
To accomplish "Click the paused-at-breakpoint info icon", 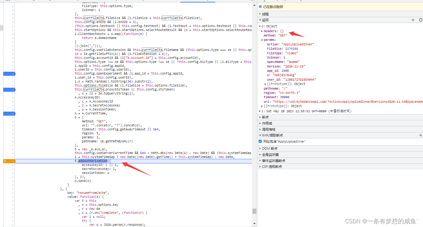I will pyautogui.click(x=260, y=7).
